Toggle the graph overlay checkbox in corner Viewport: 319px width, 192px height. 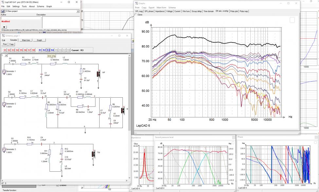tap(292, 20)
